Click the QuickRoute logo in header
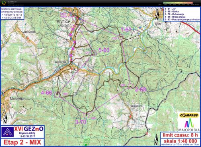 click(x=4, y=3)
